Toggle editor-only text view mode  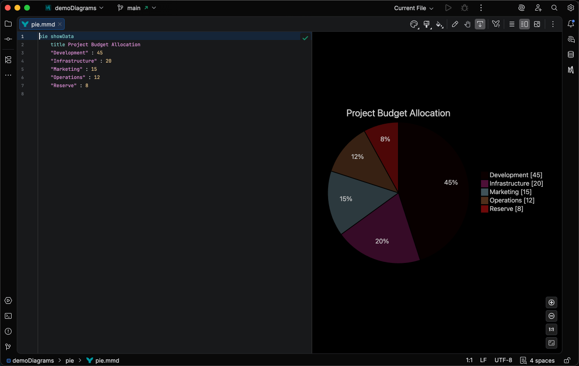(511, 24)
